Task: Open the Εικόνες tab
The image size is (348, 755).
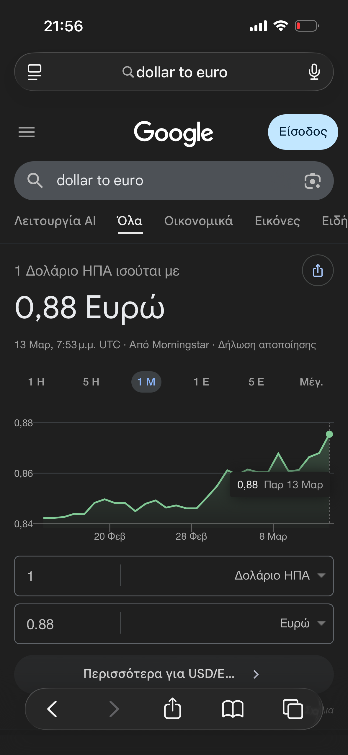Action: pyautogui.click(x=277, y=221)
